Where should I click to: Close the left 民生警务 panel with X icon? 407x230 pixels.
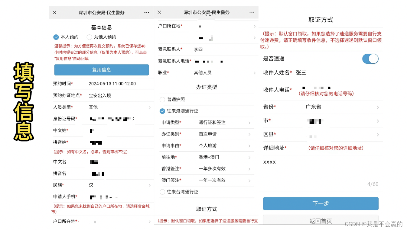pyautogui.click(x=54, y=12)
